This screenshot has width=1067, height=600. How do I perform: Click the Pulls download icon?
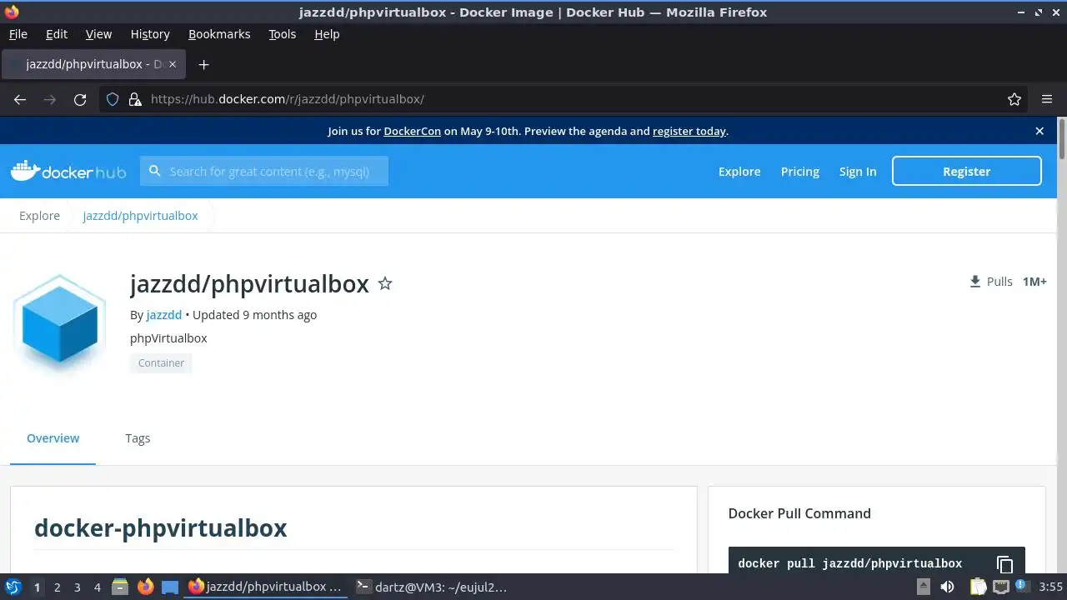975,282
